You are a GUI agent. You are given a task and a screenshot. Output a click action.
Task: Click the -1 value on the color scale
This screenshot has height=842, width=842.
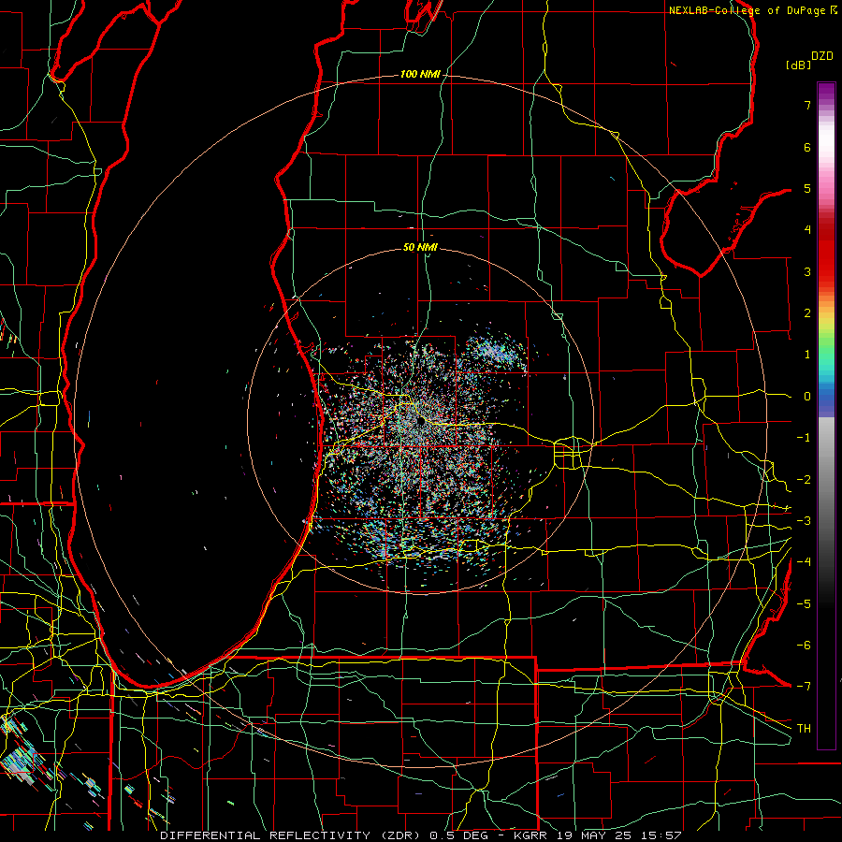[804, 438]
